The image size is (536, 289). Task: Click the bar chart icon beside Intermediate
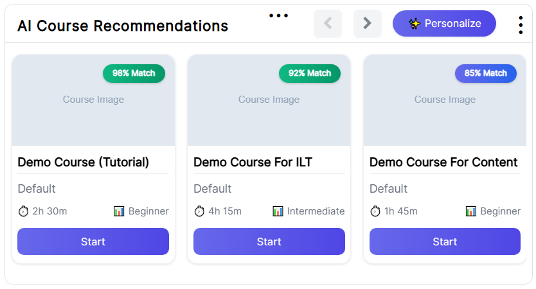[x=278, y=211]
